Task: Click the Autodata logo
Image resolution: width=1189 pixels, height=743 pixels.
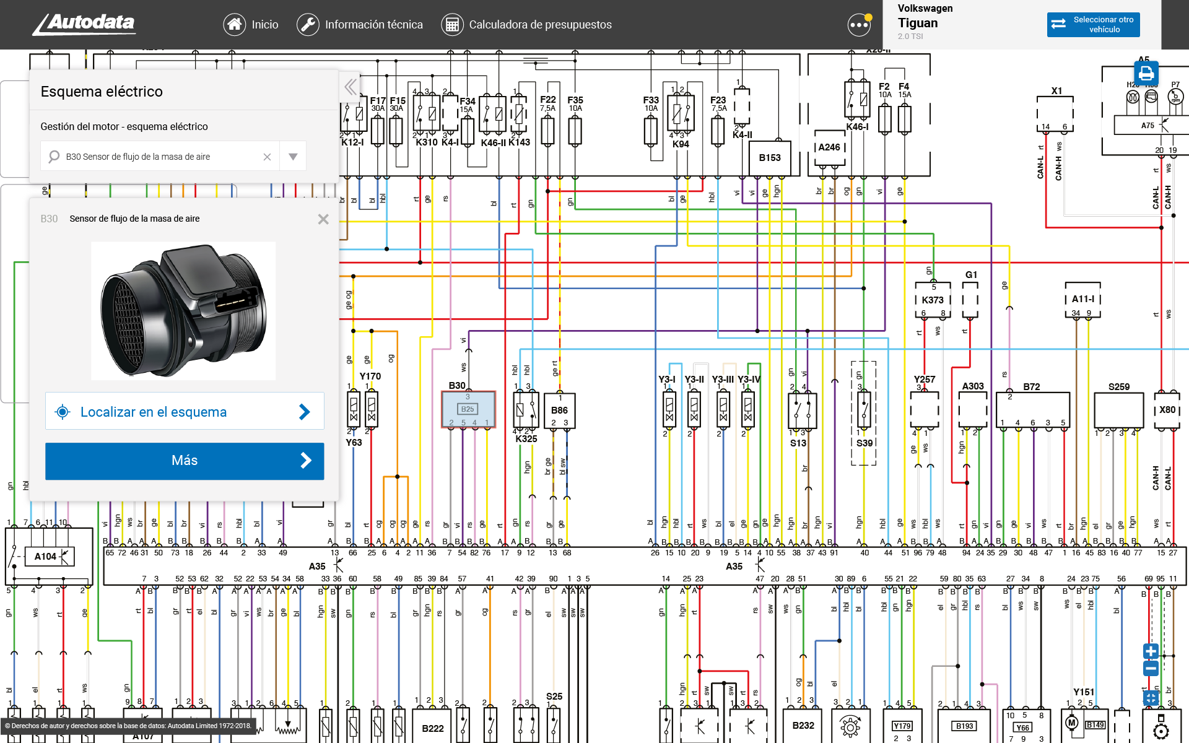Action: coord(85,24)
